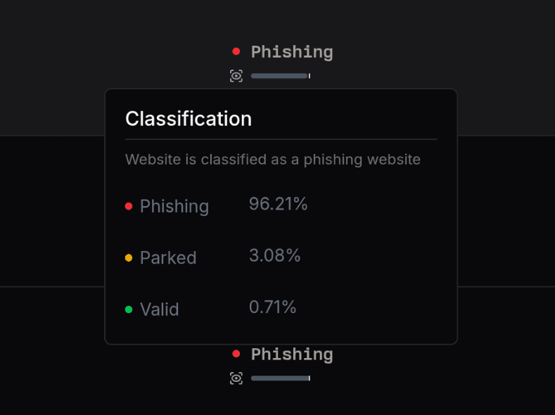Select the Parked label in the popup
This screenshot has width=555, height=415.
click(x=168, y=258)
